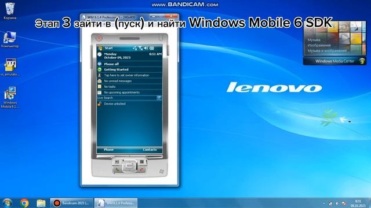Tap the Live Search magnifier button

click(x=159, y=98)
